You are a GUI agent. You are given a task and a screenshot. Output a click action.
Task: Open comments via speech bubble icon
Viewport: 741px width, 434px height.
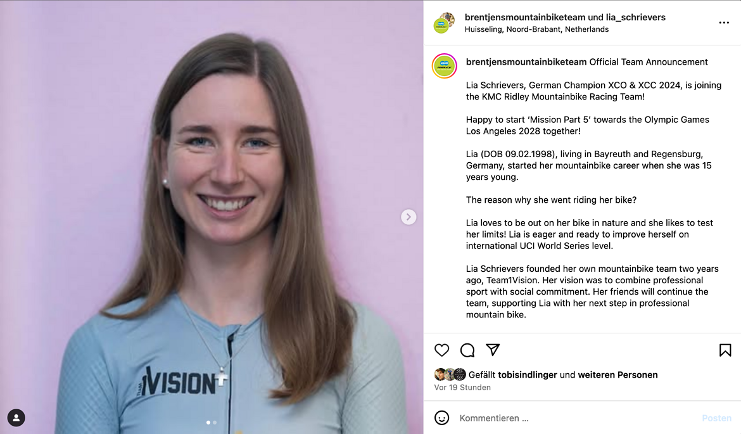tap(467, 350)
